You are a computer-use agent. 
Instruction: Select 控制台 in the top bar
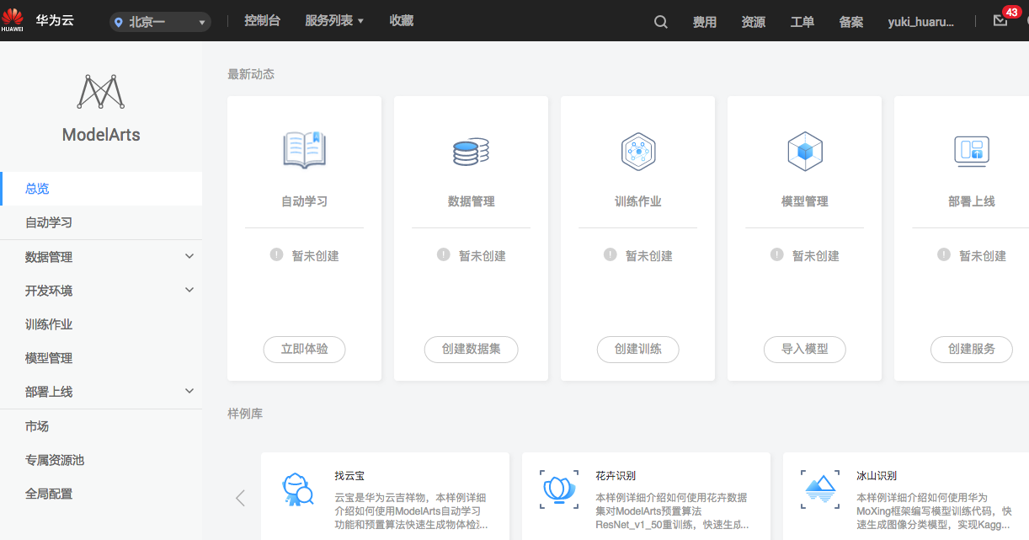point(262,20)
